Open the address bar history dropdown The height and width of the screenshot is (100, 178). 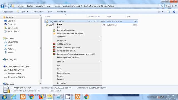159,6
